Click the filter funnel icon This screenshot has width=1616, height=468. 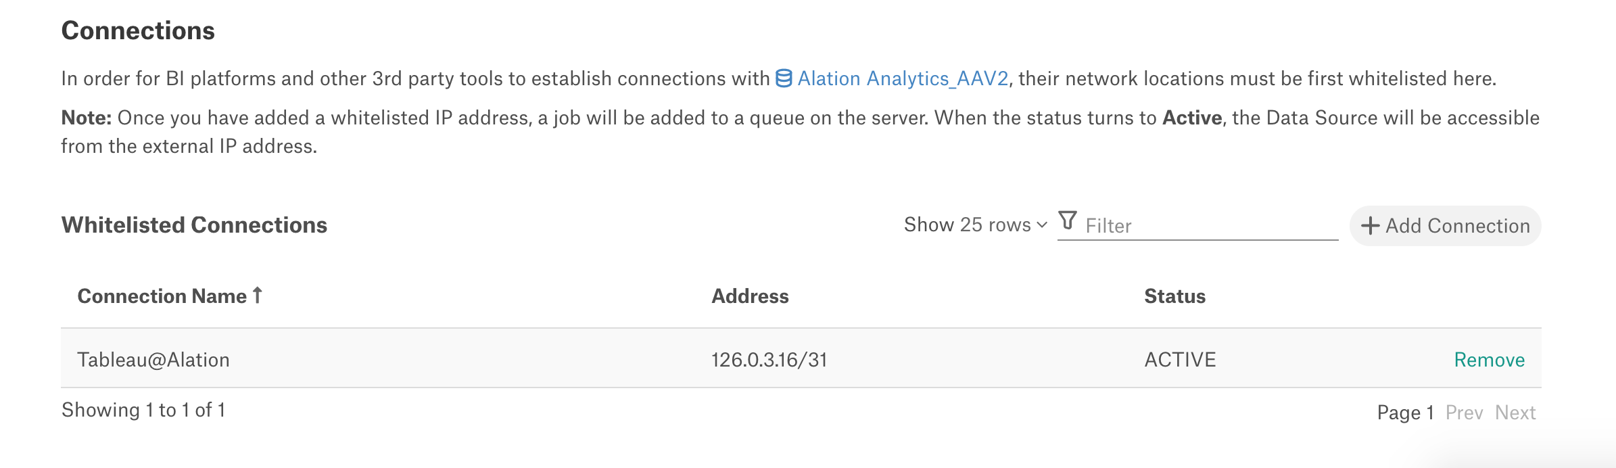1068,220
